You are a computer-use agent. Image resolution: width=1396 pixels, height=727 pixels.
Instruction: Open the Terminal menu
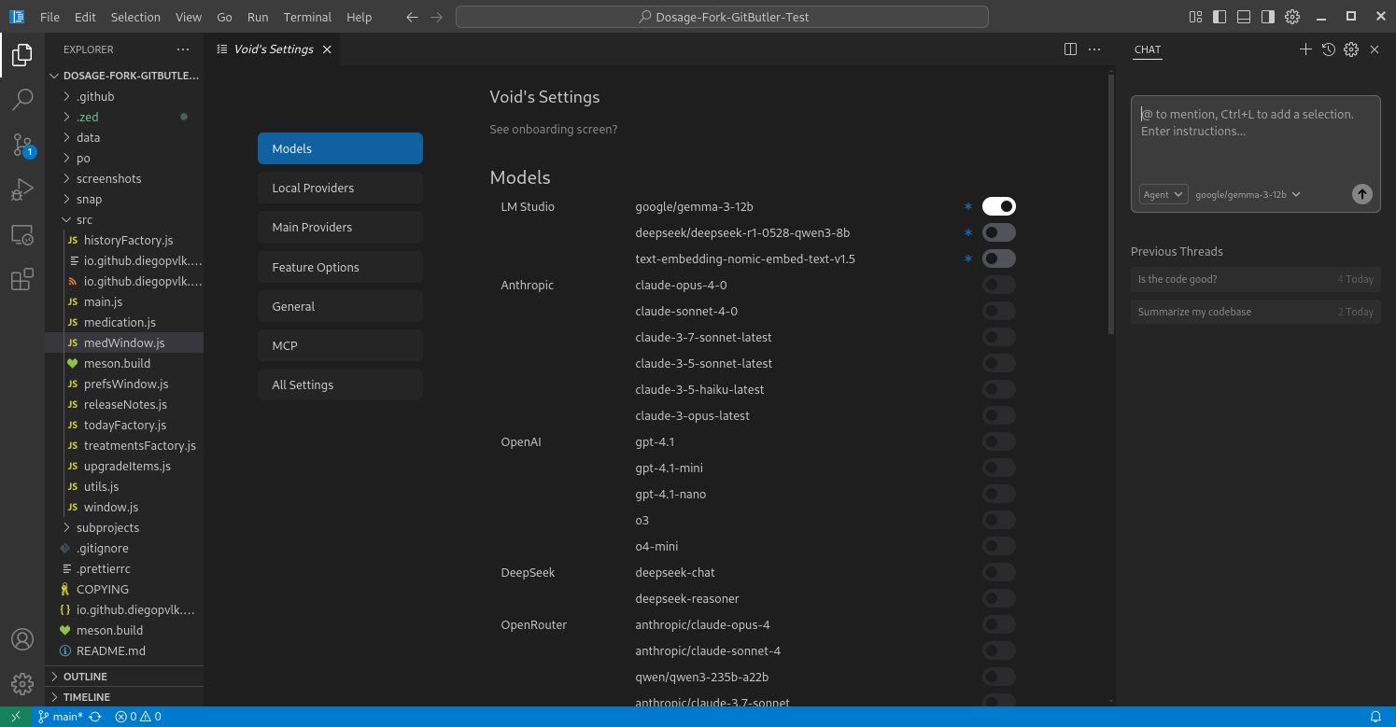[x=307, y=17]
